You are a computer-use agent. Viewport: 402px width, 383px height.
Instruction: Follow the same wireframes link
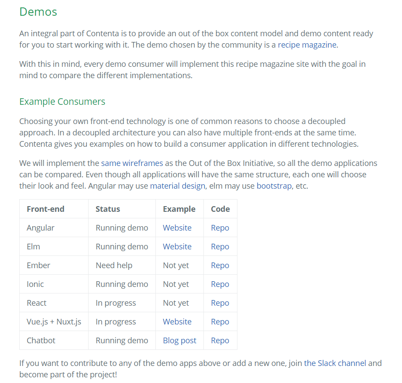[x=132, y=163]
